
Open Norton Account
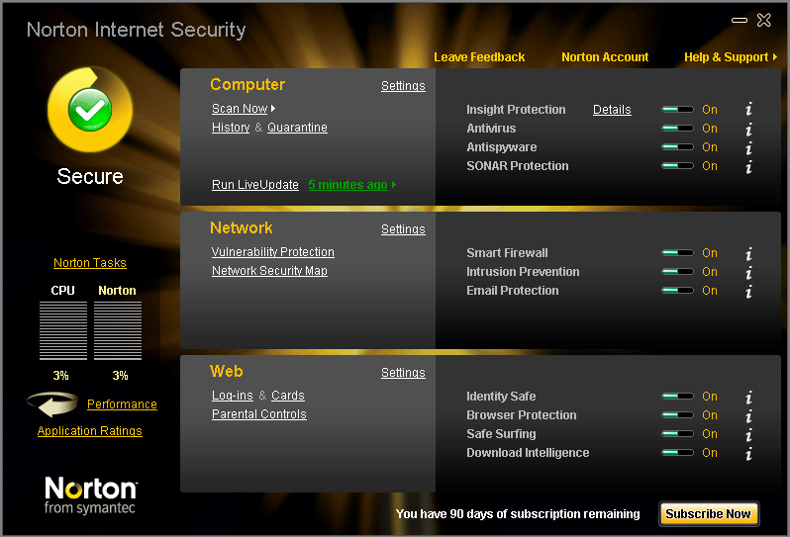(605, 57)
